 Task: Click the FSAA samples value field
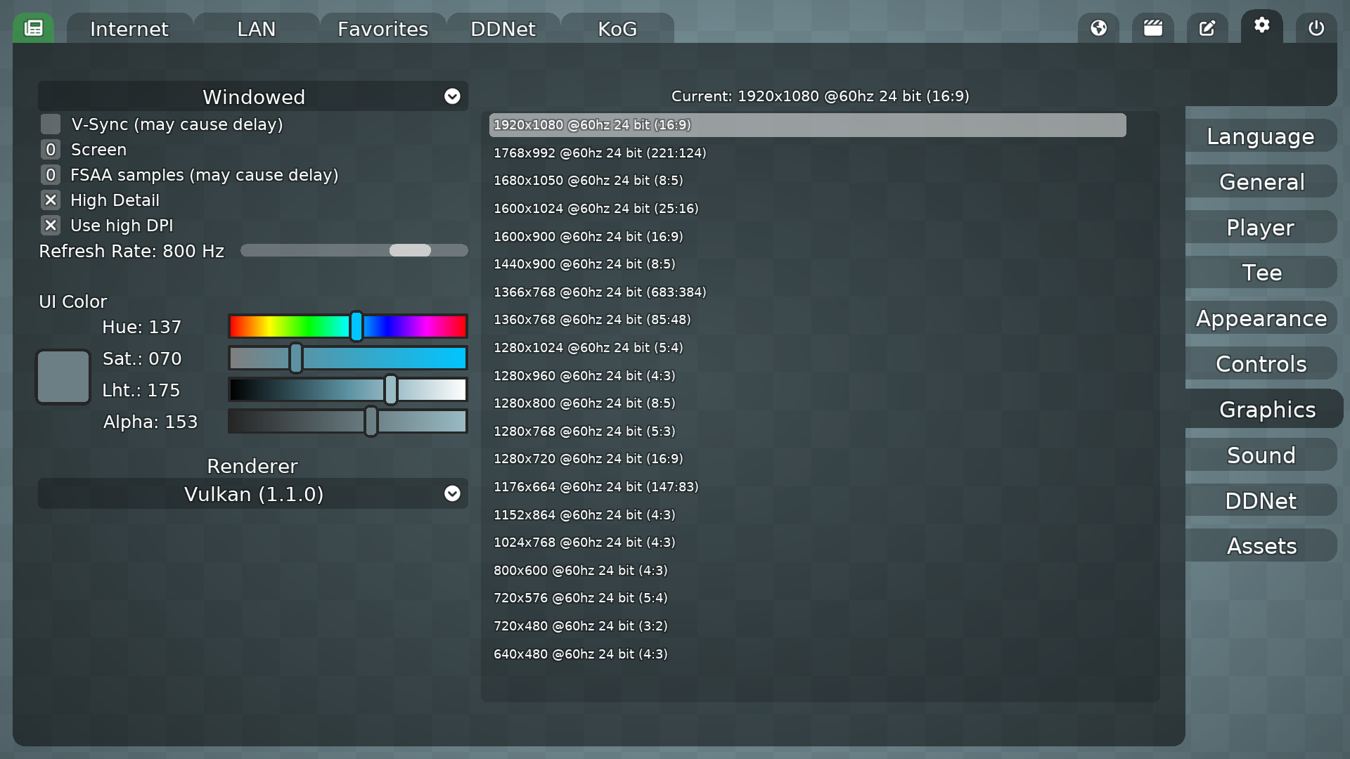50,174
